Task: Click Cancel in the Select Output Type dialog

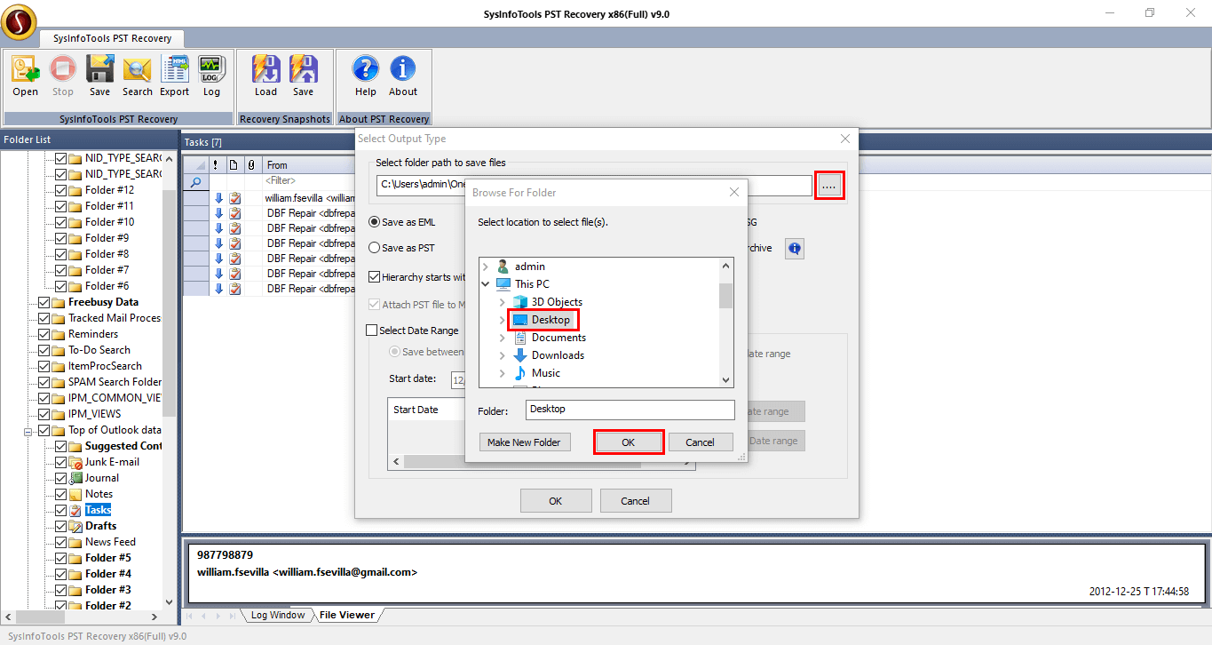Action: pos(636,501)
